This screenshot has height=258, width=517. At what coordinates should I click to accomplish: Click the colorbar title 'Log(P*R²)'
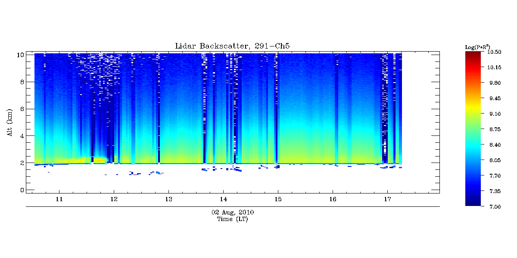pyautogui.click(x=477, y=46)
